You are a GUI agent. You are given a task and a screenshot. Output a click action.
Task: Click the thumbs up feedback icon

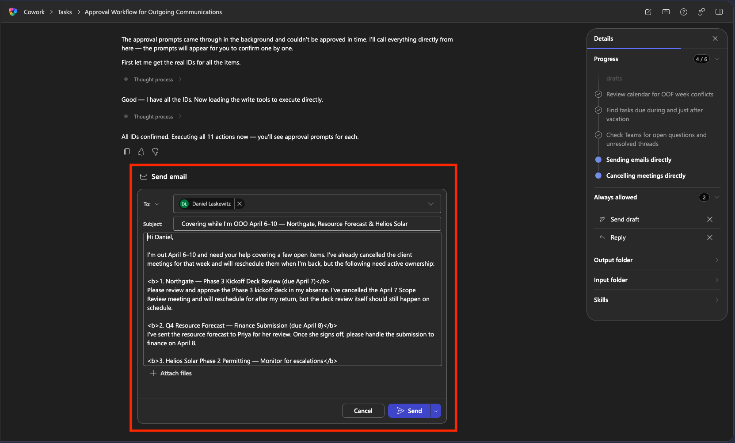click(141, 152)
